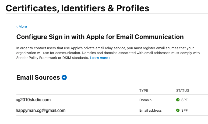This screenshot has height=124, width=208.
Task: Select the happyman.cg@gmail.com email source
Action: tap(41, 110)
